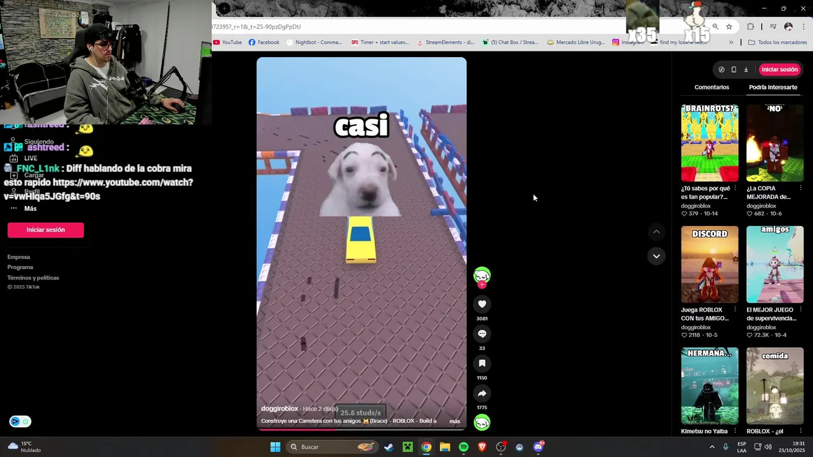Open the doggiroblox username in the video caption

(279, 409)
